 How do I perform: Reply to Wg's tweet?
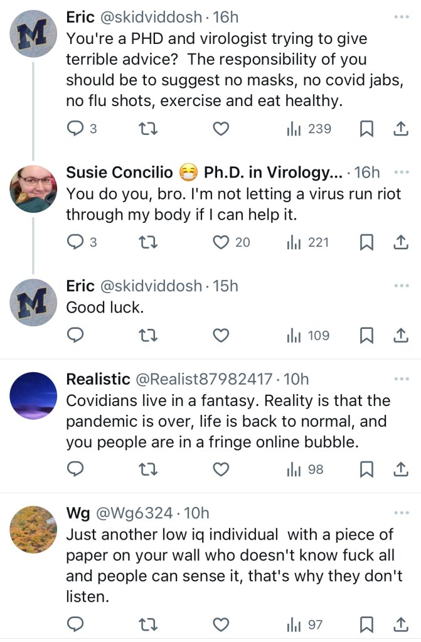[x=75, y=624]
